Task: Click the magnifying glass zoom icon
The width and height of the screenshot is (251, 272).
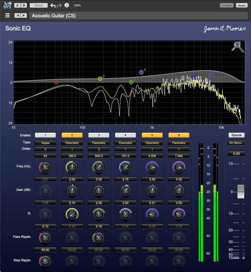Action: [238, 47]
